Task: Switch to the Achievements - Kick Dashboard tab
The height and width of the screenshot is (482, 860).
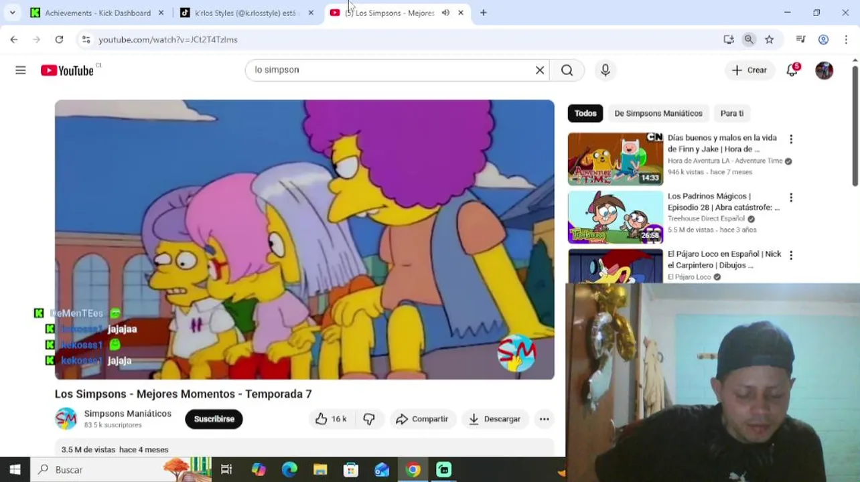Action: click(x=96, y=13)
